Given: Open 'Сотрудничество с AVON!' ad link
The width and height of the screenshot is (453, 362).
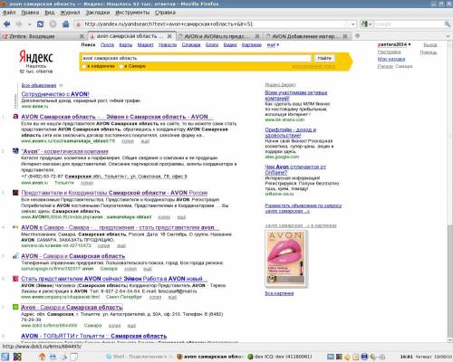Looking at the screenshot, I should click(x=55, y=94).
